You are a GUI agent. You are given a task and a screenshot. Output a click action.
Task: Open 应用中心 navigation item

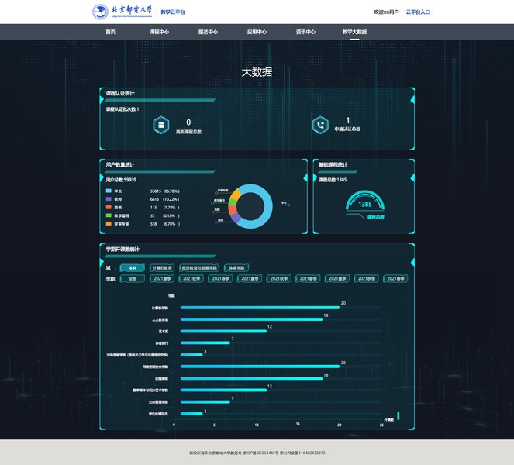257,32
